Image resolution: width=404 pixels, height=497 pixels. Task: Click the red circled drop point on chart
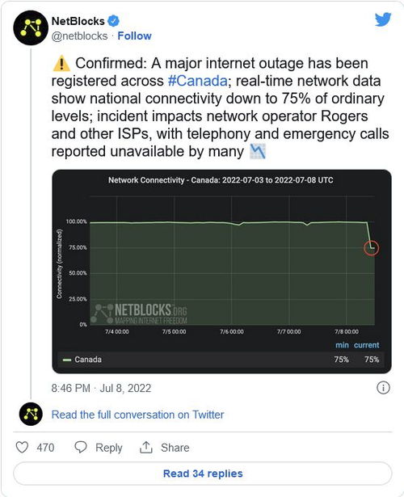tap(372, 248)
